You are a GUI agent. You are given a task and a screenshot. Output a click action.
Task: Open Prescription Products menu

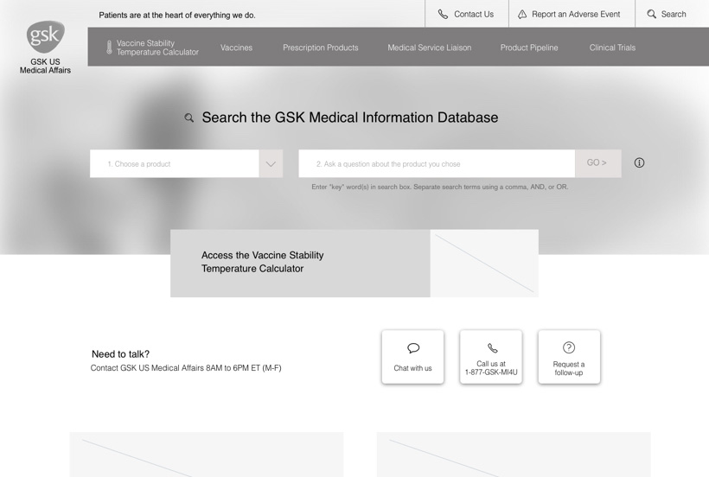pos(320,48)
